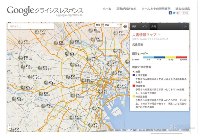Click weather icon at 小平市 2°C
The width and height of the screenshot is (198, 134).
23,67
